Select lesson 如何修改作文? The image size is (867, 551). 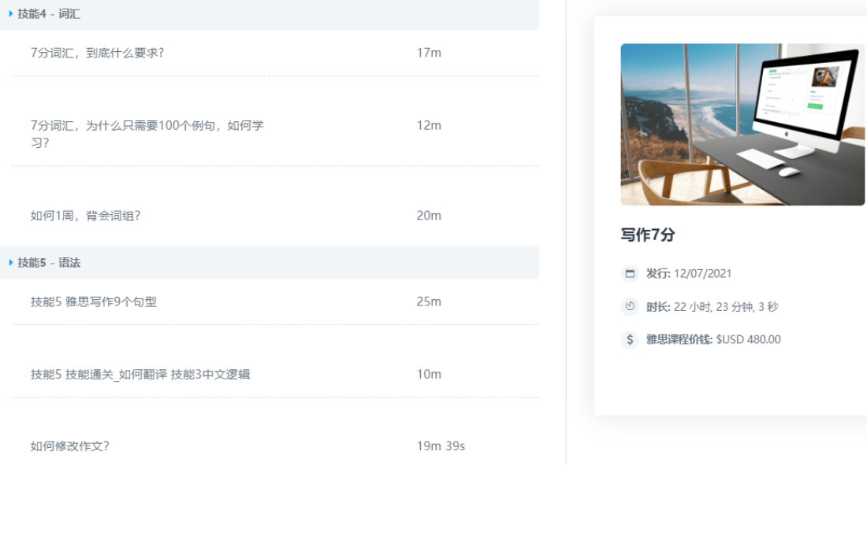(69, 446)
